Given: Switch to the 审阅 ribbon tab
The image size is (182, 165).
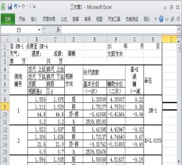Looking at the screenshot, I should click(x=88, y=19).
